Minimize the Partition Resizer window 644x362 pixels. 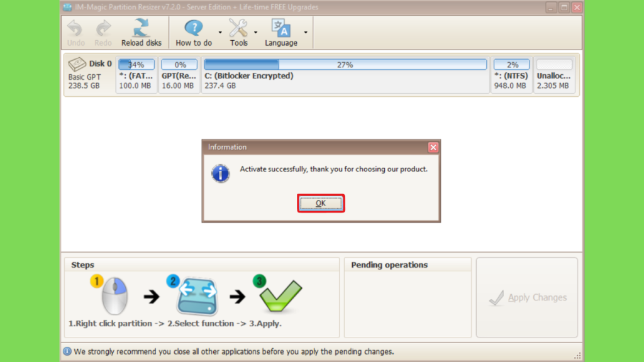click(x=551, y=8)
